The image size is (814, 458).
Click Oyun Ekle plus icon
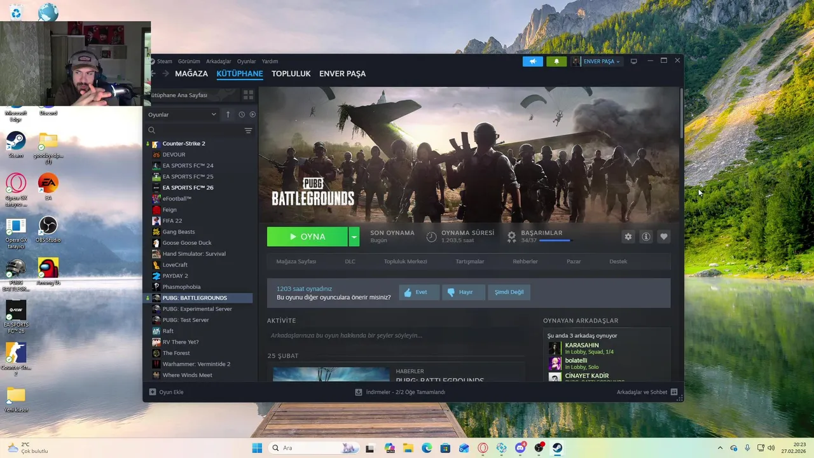[x=152, y=392]
